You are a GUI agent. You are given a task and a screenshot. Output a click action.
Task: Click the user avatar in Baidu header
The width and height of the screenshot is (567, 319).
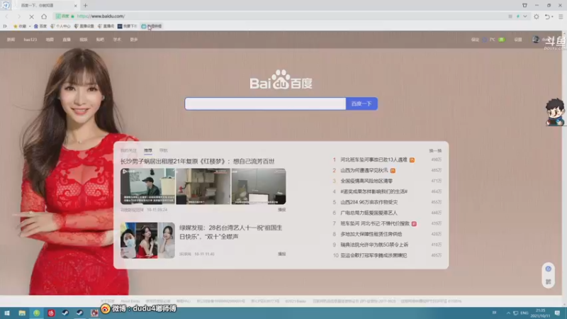tap(536, 40)
